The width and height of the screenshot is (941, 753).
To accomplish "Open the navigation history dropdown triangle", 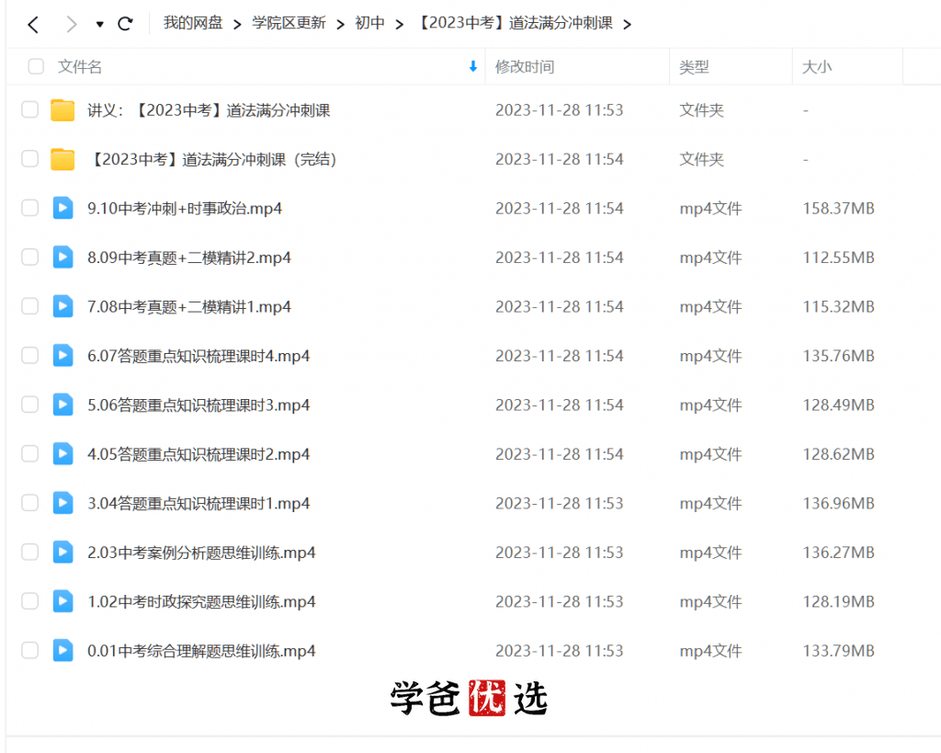I will tap(99, 24).
